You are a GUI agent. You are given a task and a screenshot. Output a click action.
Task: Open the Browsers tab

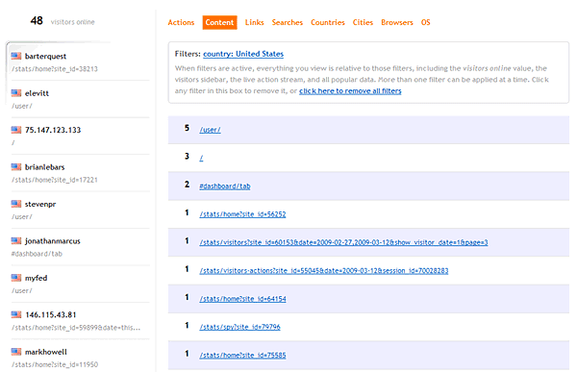coord(397,22)
